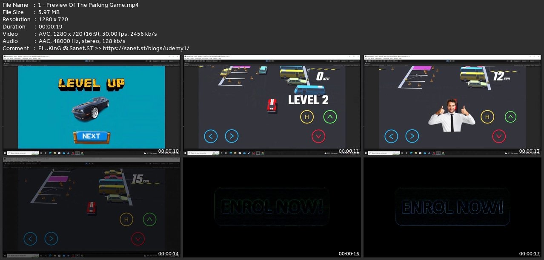Click the NEXT button on Level Up screen
The width and height of the screenshot is (544, 260).
coord(91,136)
